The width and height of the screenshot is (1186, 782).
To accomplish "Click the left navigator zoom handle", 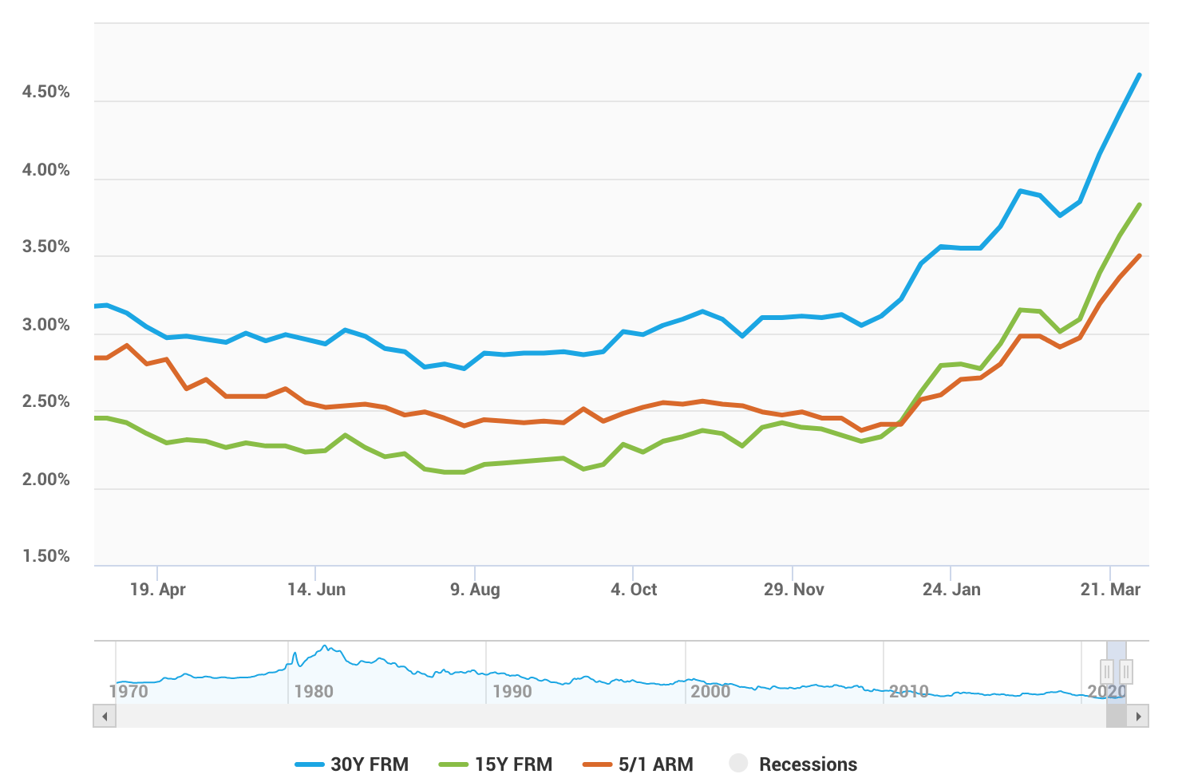I will [x=1107, y=671].
